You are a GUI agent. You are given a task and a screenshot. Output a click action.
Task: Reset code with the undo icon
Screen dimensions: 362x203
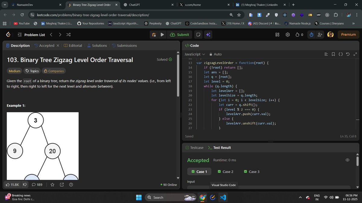coord(348,54)
